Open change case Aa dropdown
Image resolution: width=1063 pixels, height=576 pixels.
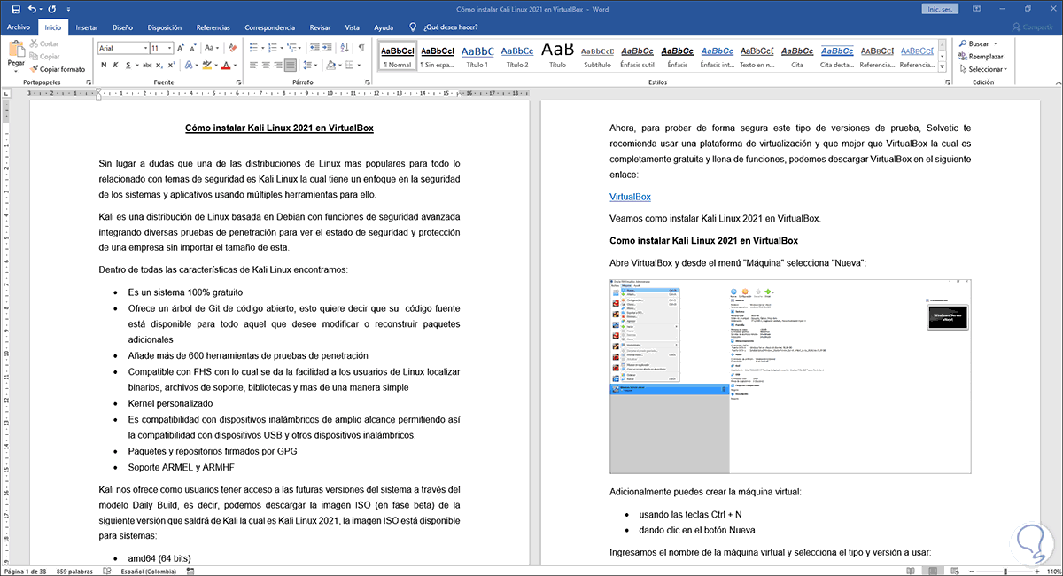tap(213, 48)
